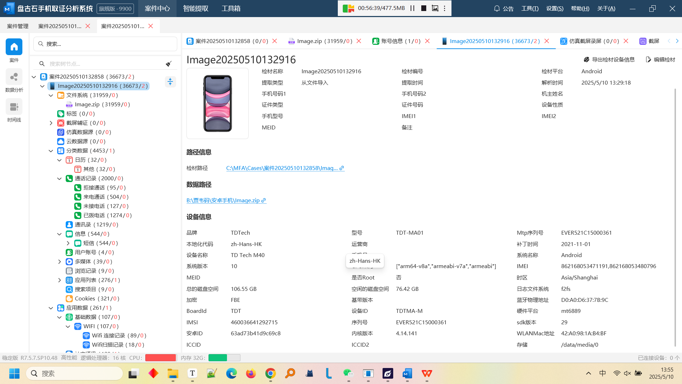Open Chrome from the taskbar
682x384 pixels.
pyautogui.click(x=270, y=373)
